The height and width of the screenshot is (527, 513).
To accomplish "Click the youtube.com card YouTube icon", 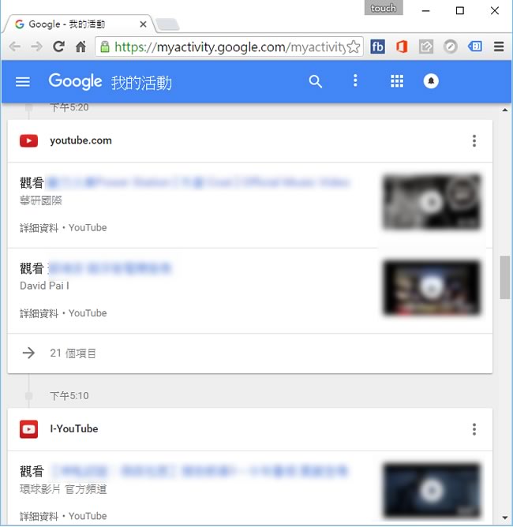I will pyautogui.click(x=28, y=141).
